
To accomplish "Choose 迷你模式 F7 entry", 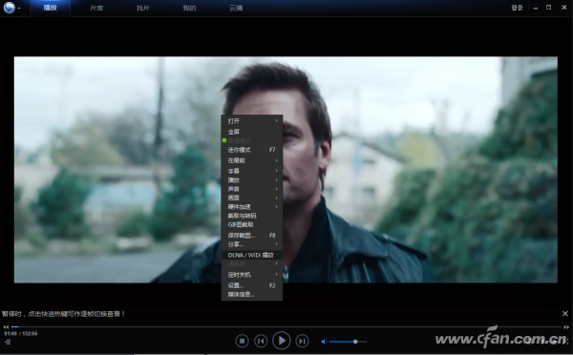I will (x=252, y=150).
